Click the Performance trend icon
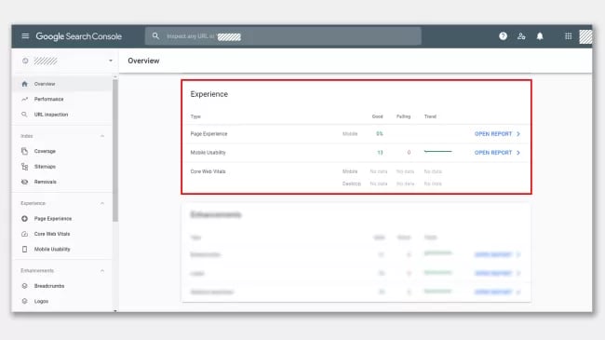Image resolution: width=605 pixels, height=340 pixels. [x=25, y=100]
